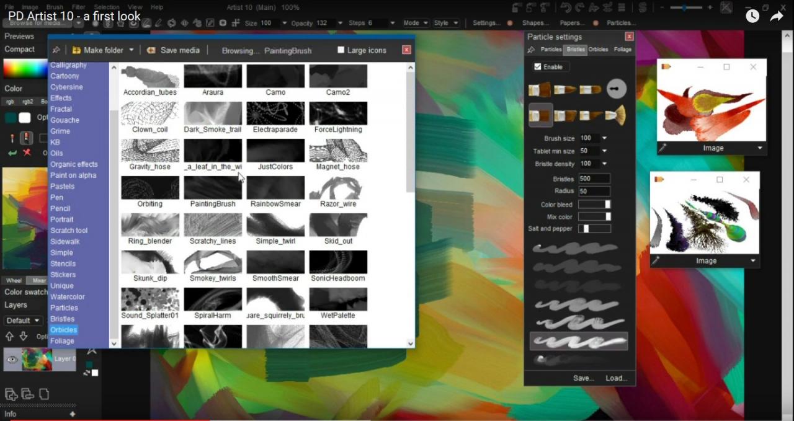Open the Filter menu
The height and width of the screenshot is (421, 794).
(x=78, y=7)
